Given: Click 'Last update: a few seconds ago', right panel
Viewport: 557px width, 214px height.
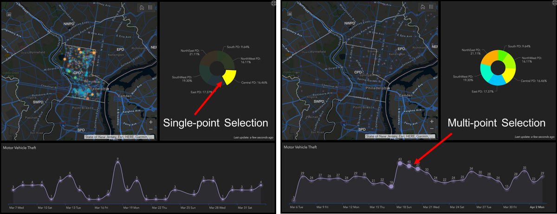Looking at the screenshot, I should pos(534,137).
